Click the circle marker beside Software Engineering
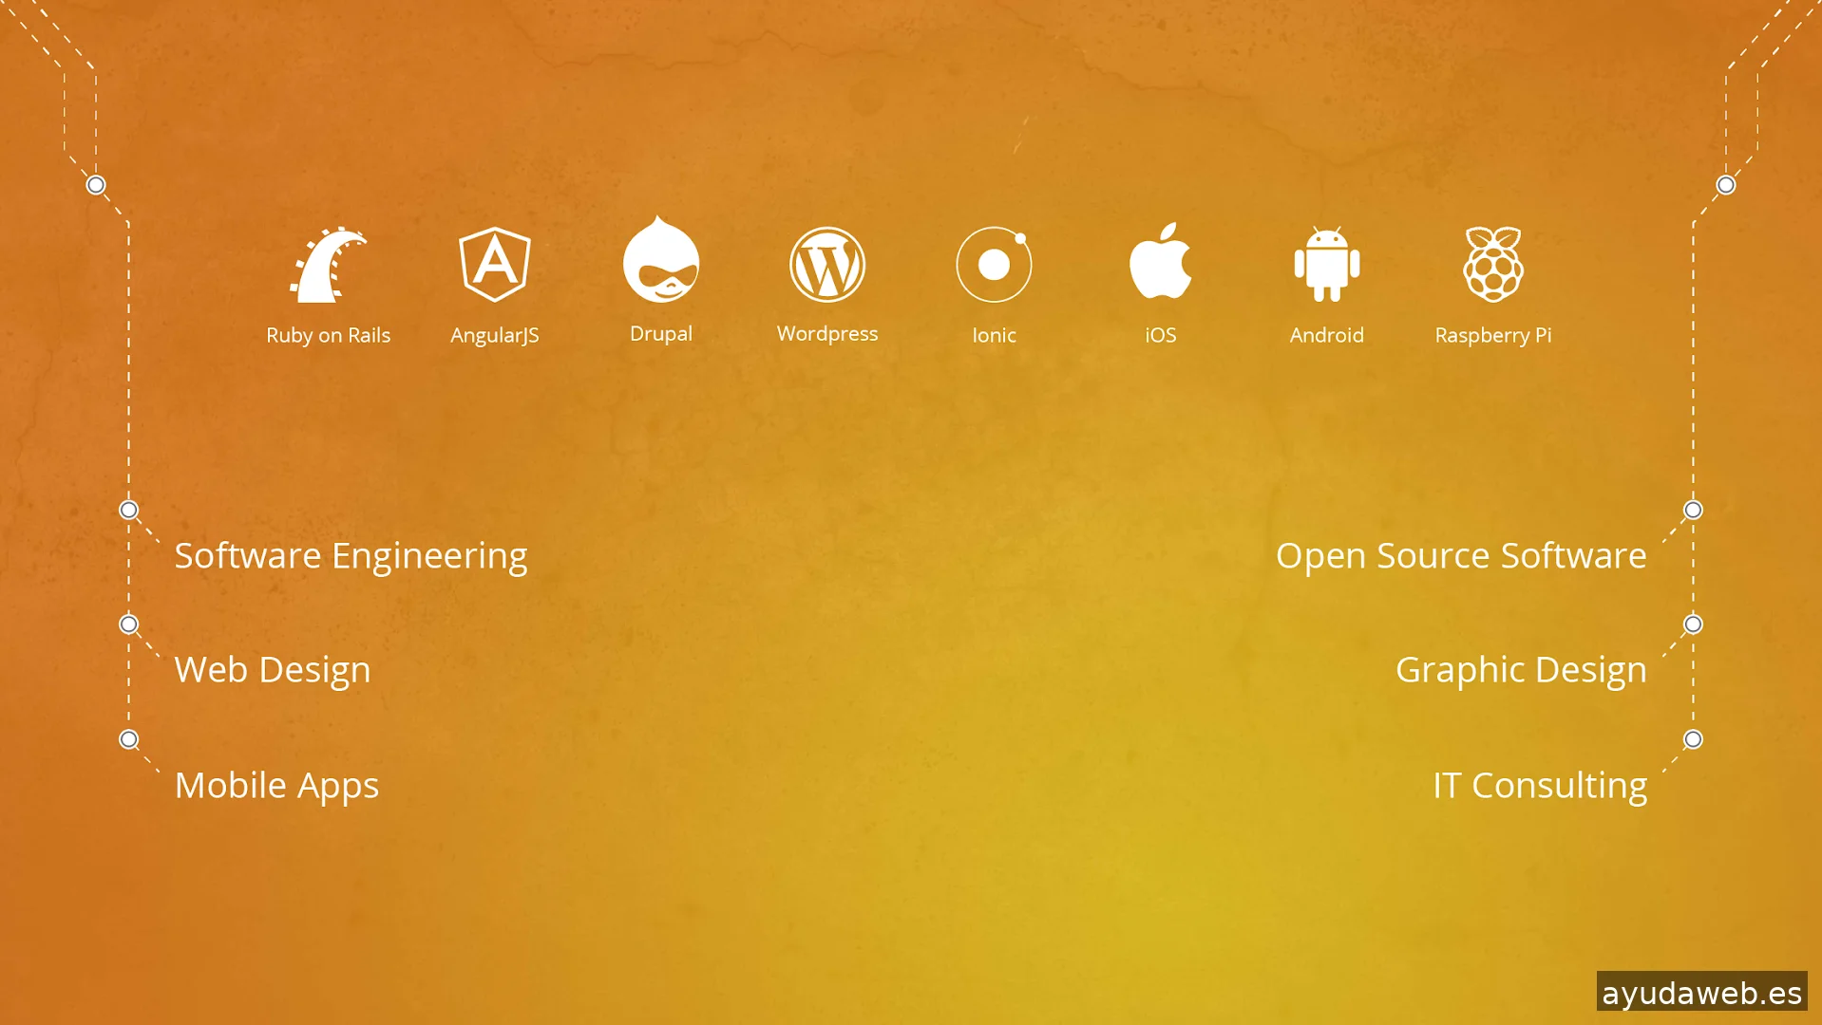The height and width of the screenshot is (1025, 1822). [x=129, y=511]
